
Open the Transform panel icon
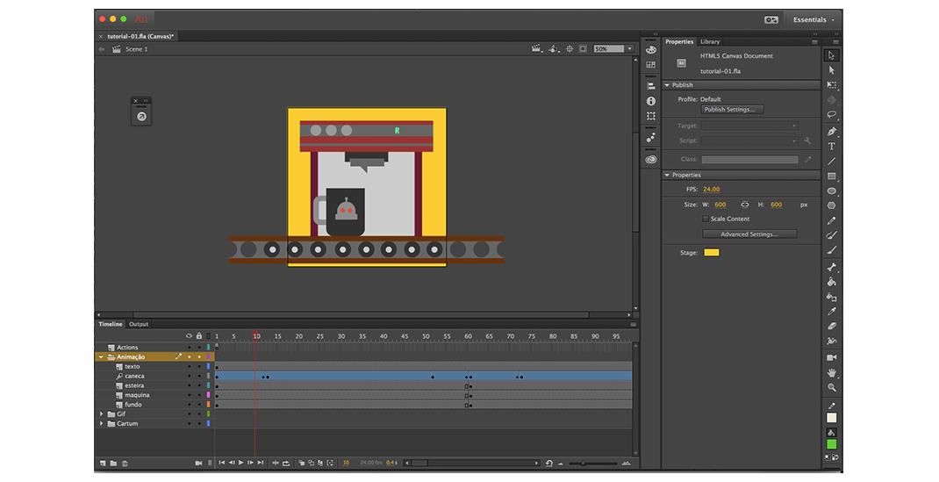click(x=651, y=116)
